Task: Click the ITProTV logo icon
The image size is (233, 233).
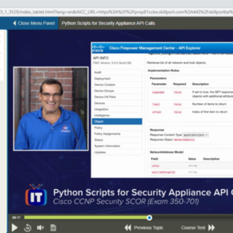Action: pos(36,195)
